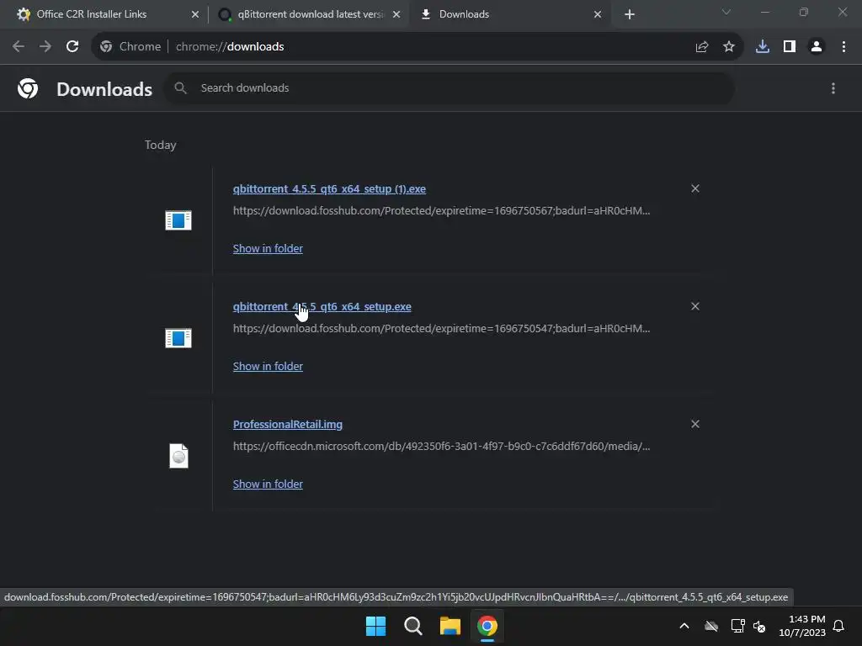Click the disc image icon of ProfessionalRetail.img

(178, 456)
